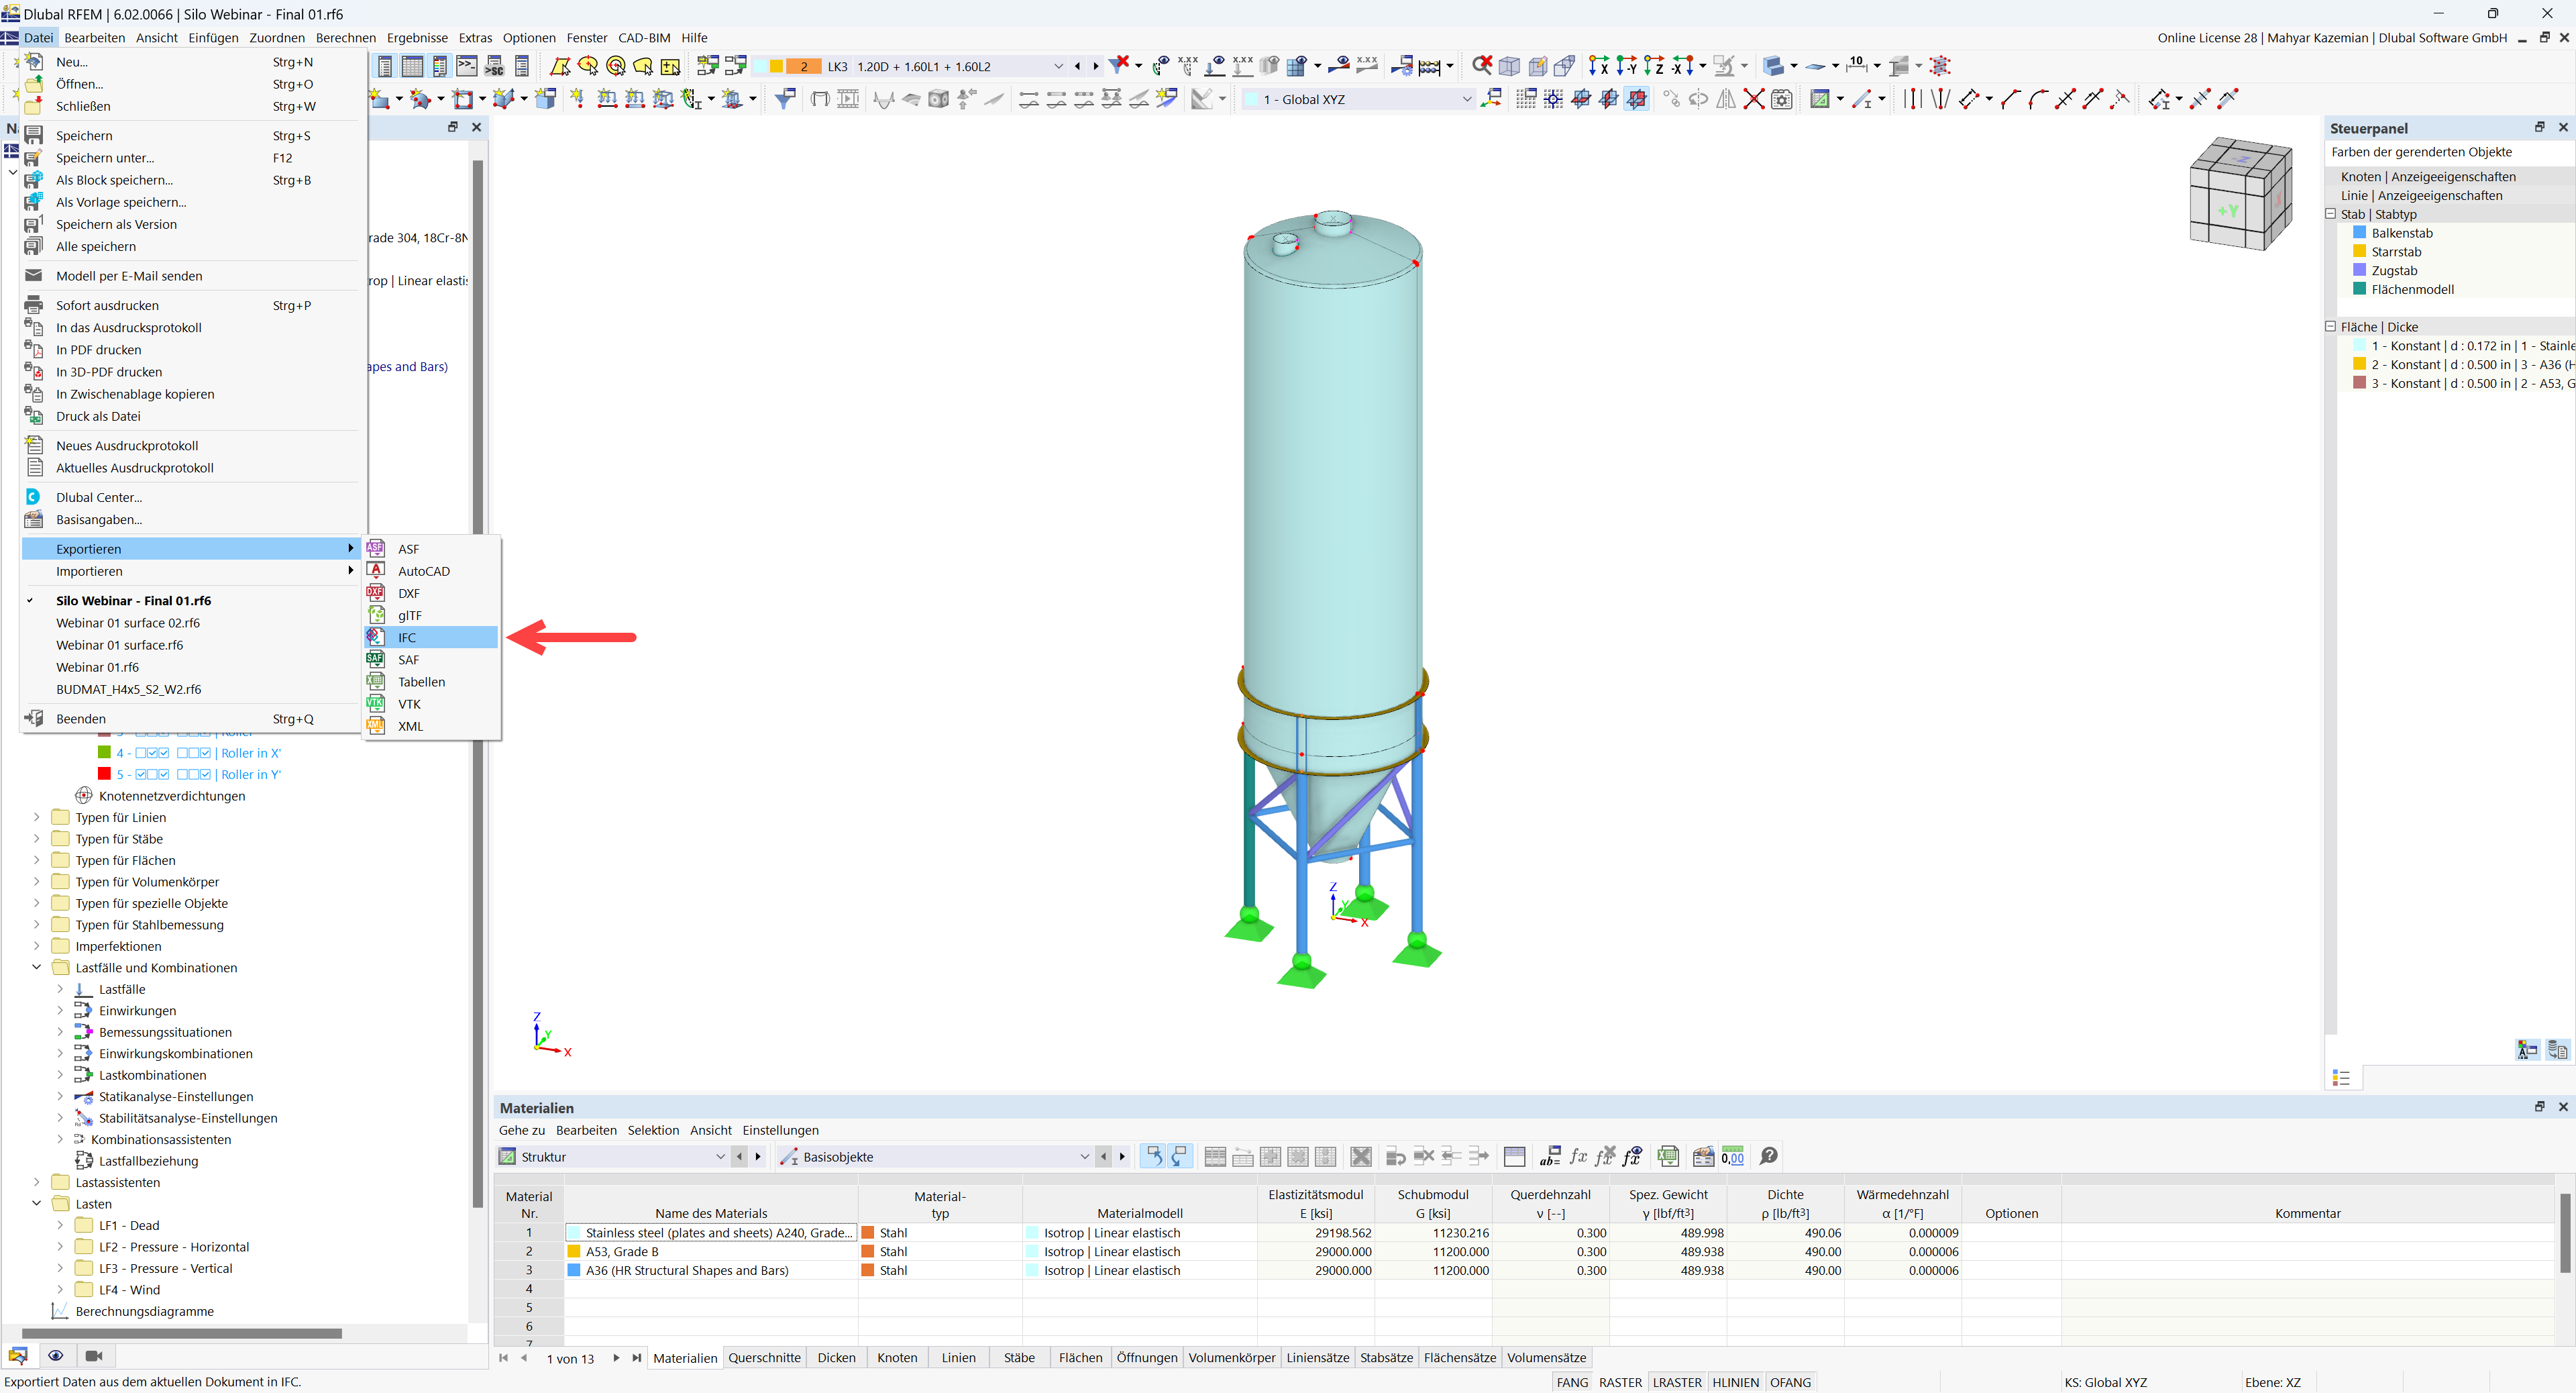Open the Ergebnisse menu

tap(417, 37)
